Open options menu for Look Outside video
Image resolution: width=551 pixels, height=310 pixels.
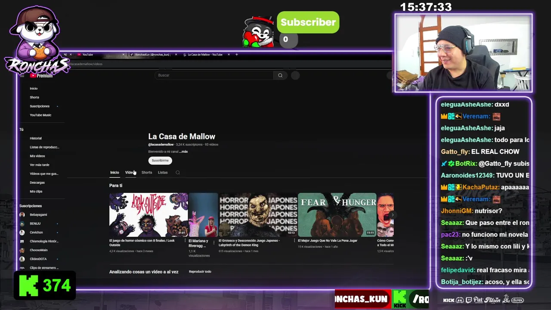185,241
